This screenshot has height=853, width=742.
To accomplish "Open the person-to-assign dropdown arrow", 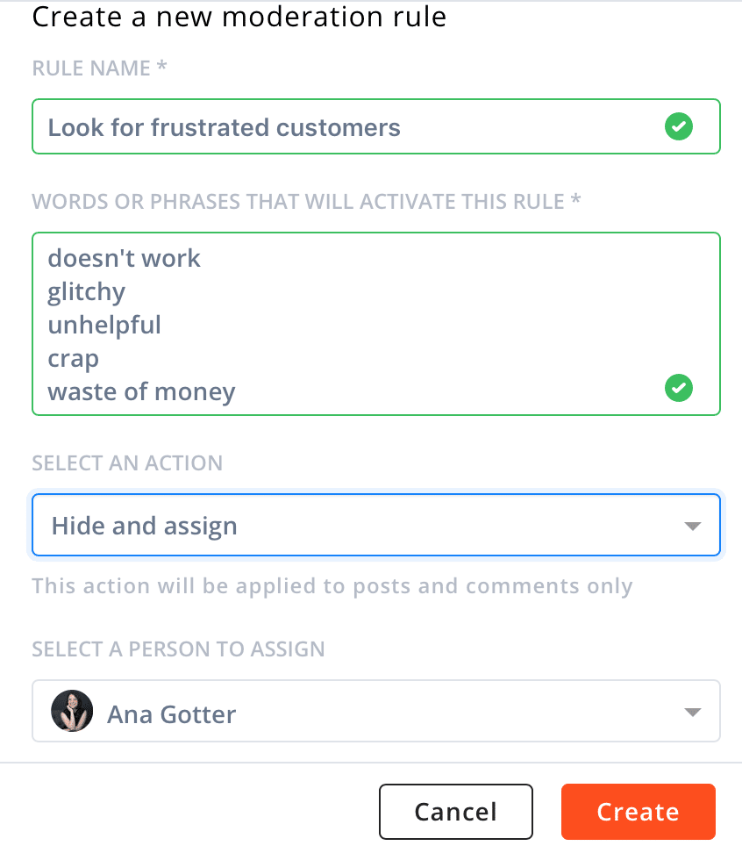I will pyautogui.click(x=692, y=712).
